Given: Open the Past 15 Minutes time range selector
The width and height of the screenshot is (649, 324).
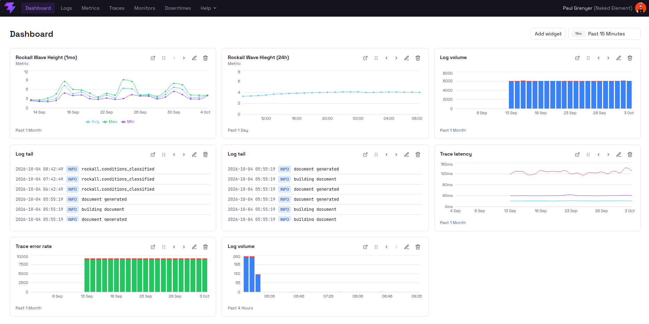Looking at the screenshot, I should 604,34.
